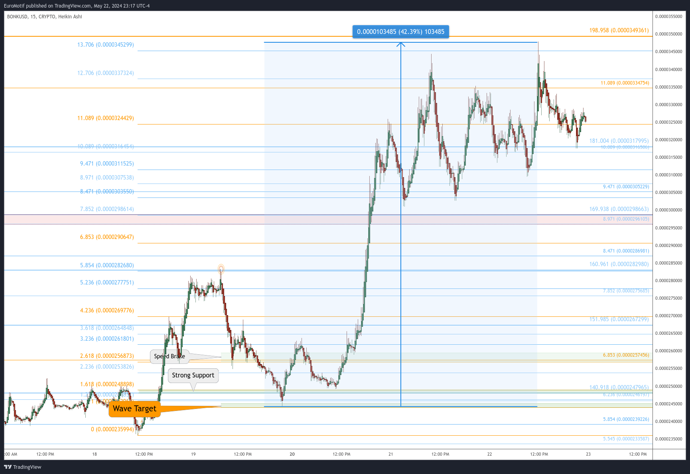This screenshot has height=474, width=690.
Task: Click the header text BONKUSD, 15, CRYPTO, Heikin Ashi
Action: [45, 17]
